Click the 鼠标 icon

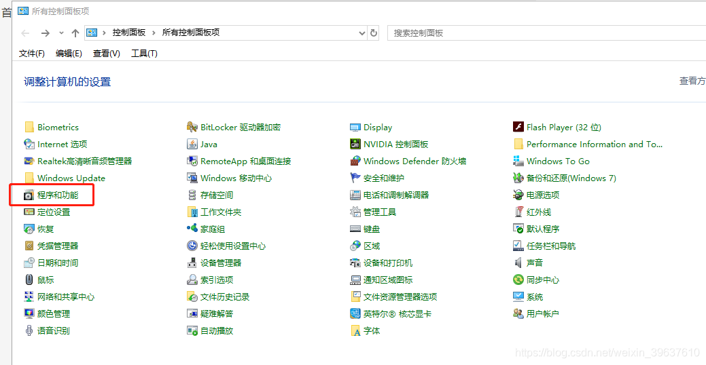pyautogui.click(x=29, y=280)
